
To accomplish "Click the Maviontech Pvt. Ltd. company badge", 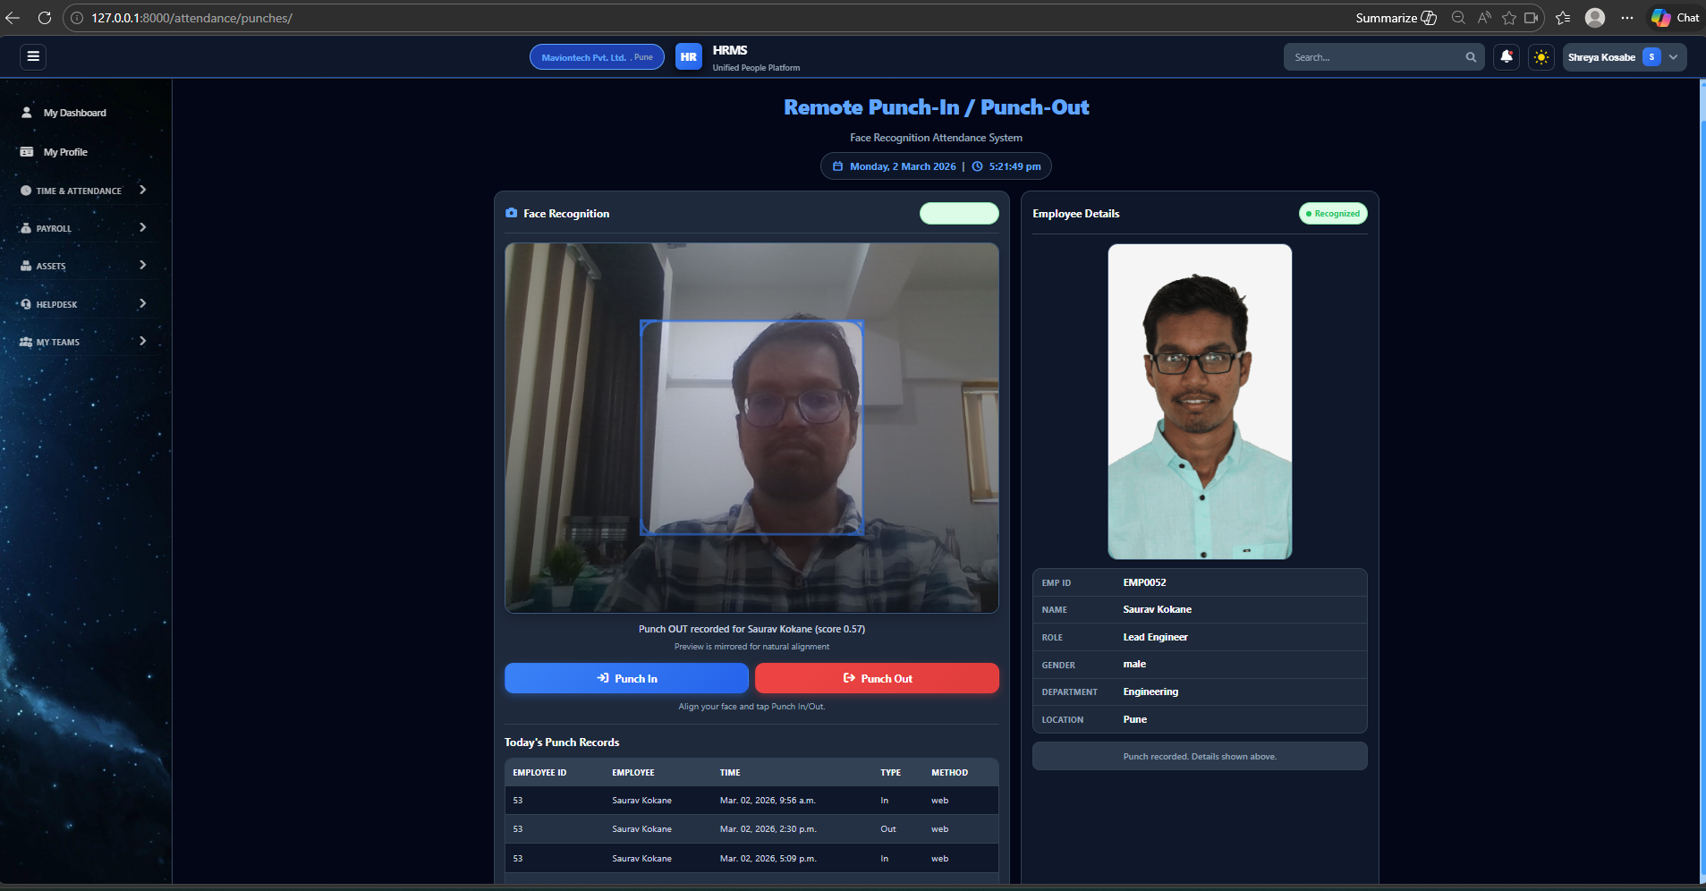I will coord(597,57).
